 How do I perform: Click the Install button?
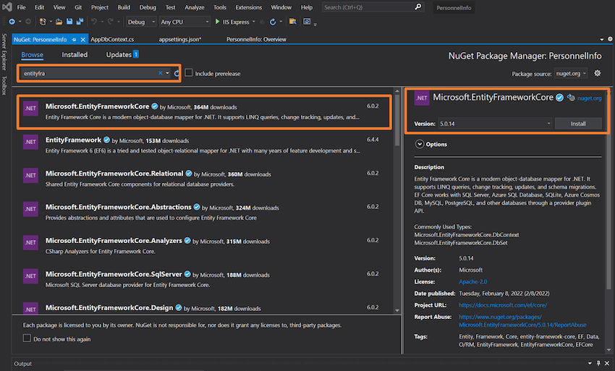pyautogui.click(x=578, y=124)
